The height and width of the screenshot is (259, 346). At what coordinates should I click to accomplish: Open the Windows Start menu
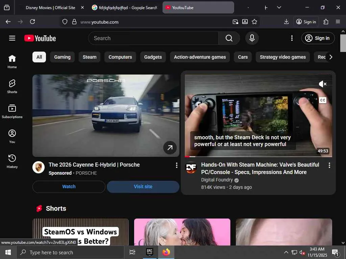tap(8, 252)
